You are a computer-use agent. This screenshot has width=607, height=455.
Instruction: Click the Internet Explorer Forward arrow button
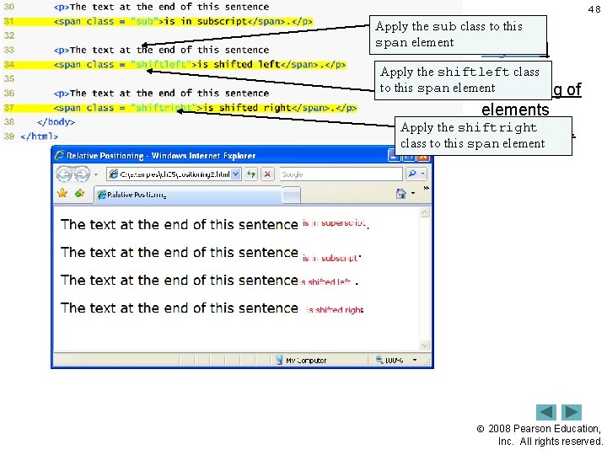pyautogui.click(x=82, y=174)
